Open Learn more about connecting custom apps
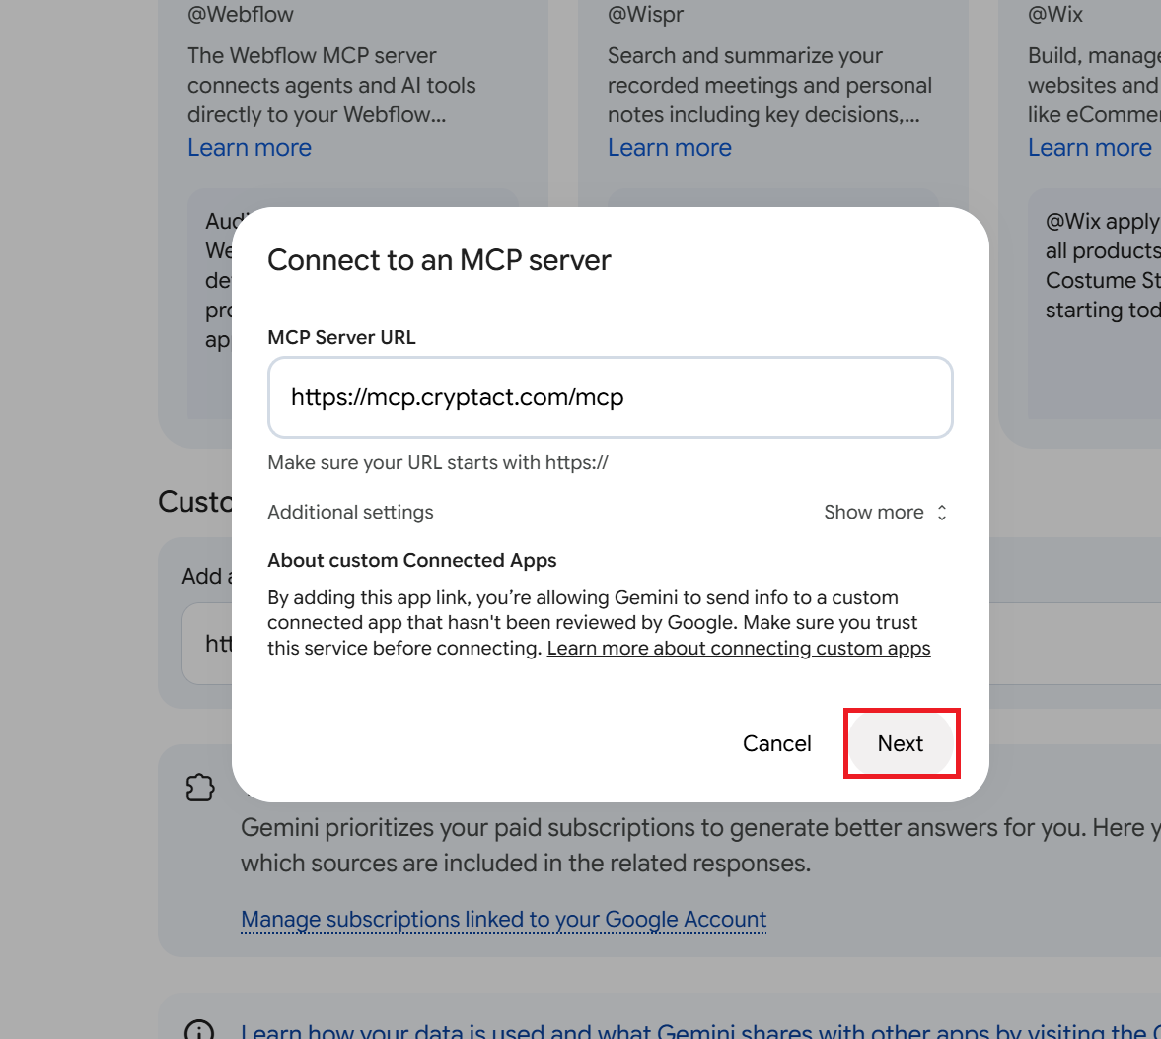Screen dimensions: 1161x1039 click(x=738, y=649)
